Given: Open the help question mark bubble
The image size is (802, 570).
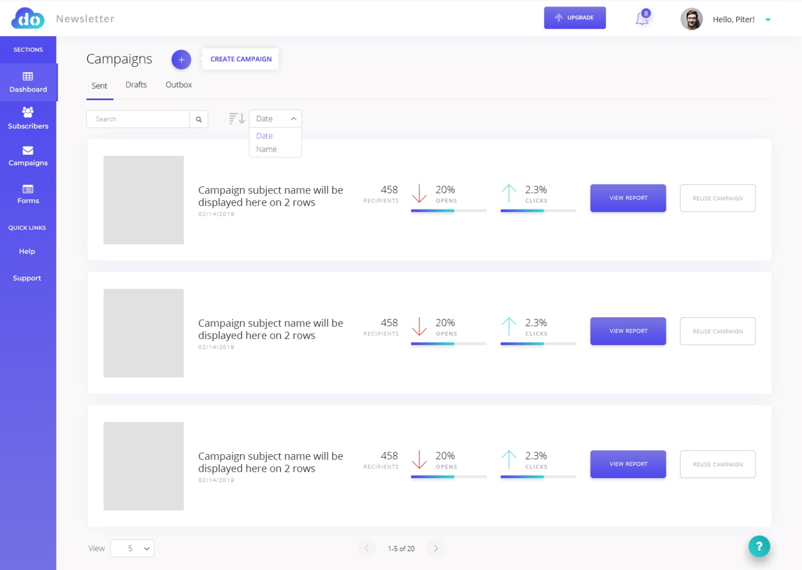Looking at the screenshot, I should 759,546.
